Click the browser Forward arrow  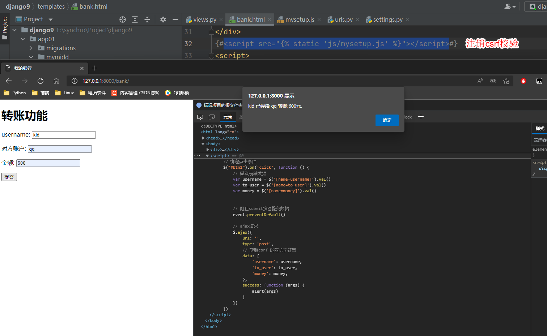pos(25,81)
